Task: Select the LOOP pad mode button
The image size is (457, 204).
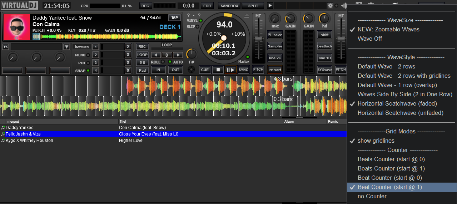Action: click(x=142, y=55)
